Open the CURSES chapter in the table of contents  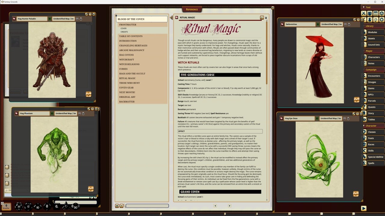click(x=123, y=69)
